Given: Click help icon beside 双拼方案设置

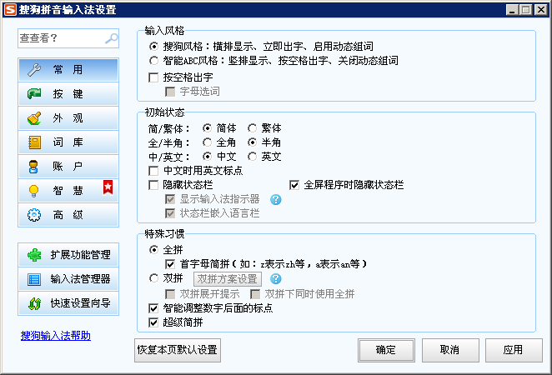Looking at the screenshot, I should [x=275, y=278].
